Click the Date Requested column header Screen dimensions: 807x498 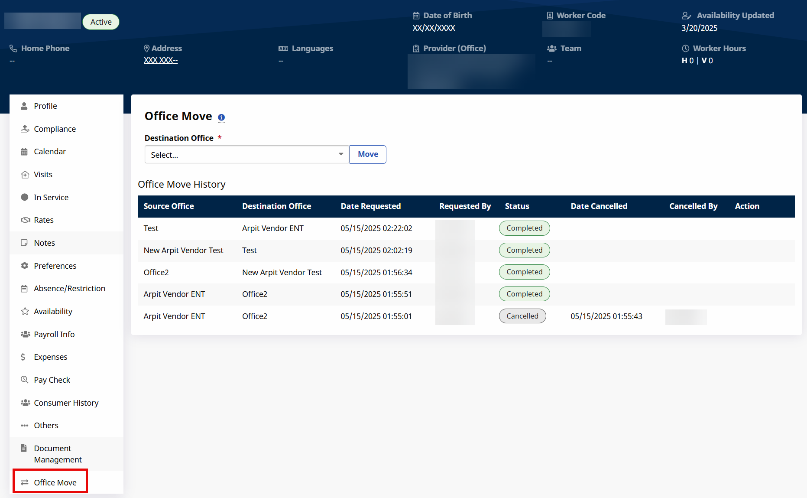pyautogui.click(x=370, y=206)
